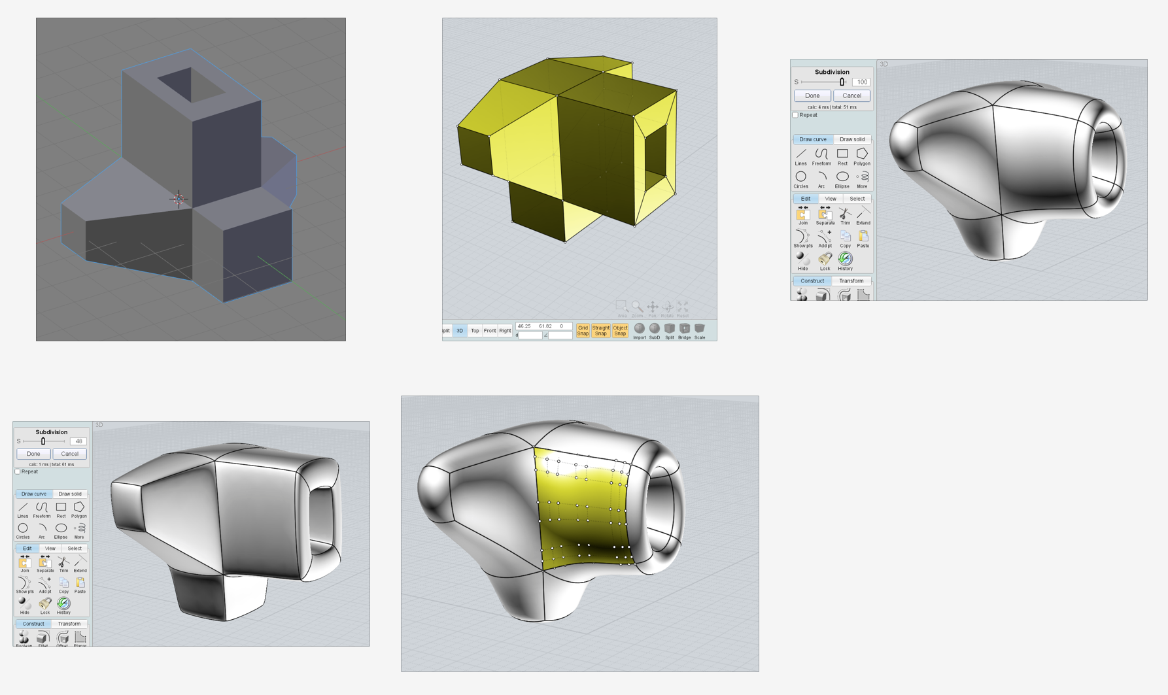Click the distance input field
Viewport: 1168px width, 695px height.
tap(531, 336)
